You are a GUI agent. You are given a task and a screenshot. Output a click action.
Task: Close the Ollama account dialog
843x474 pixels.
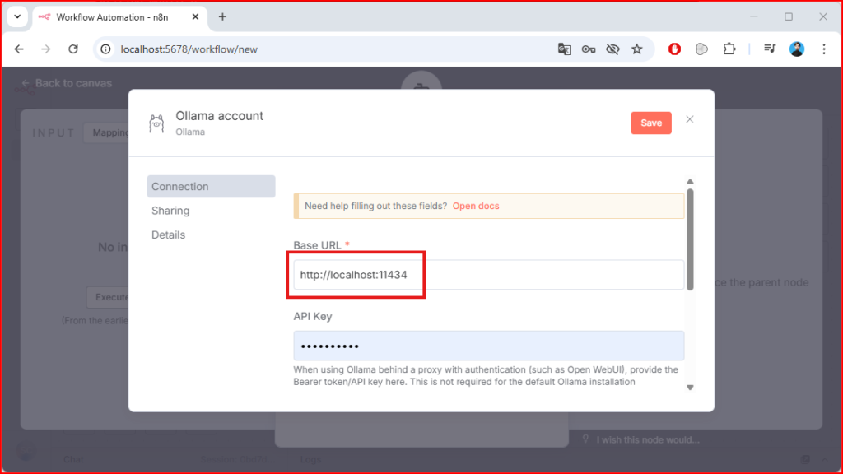pos(690,119)
